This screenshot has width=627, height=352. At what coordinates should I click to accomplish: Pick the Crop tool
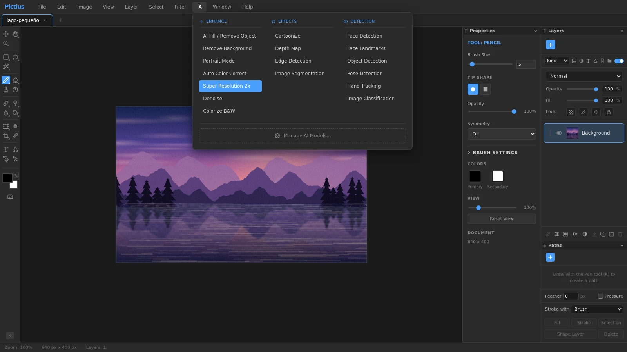pos(6,136)
